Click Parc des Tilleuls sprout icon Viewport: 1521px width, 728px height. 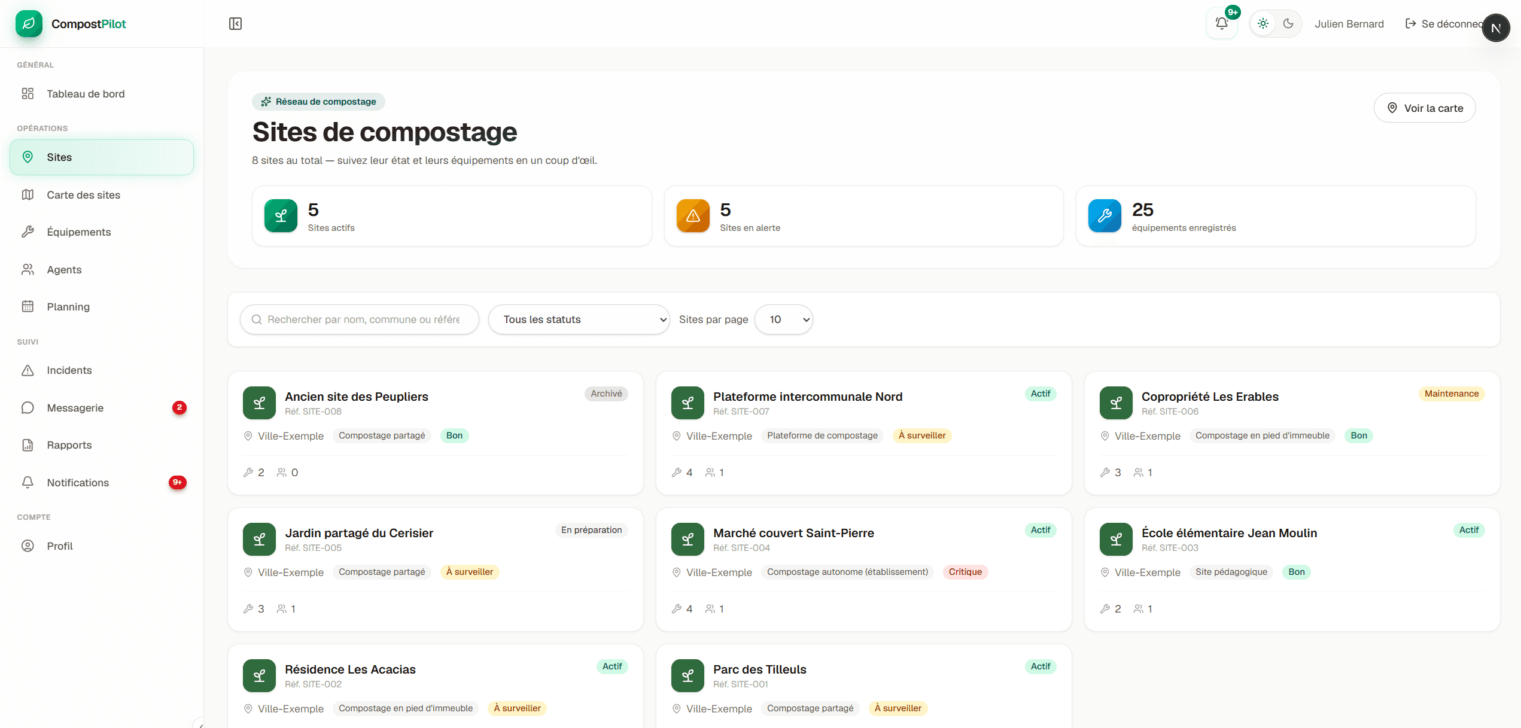688,676
